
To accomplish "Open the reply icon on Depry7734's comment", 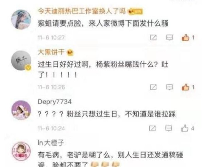I will (169, 128).
